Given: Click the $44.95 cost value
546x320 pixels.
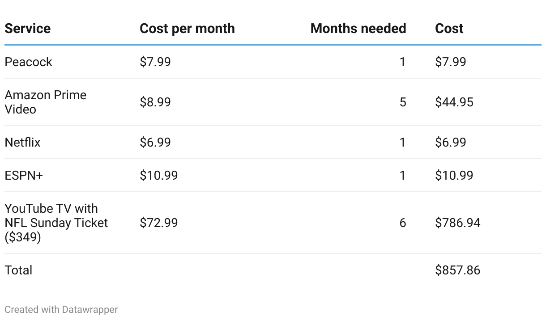Looking at the screenshot, I should [454, 102].
